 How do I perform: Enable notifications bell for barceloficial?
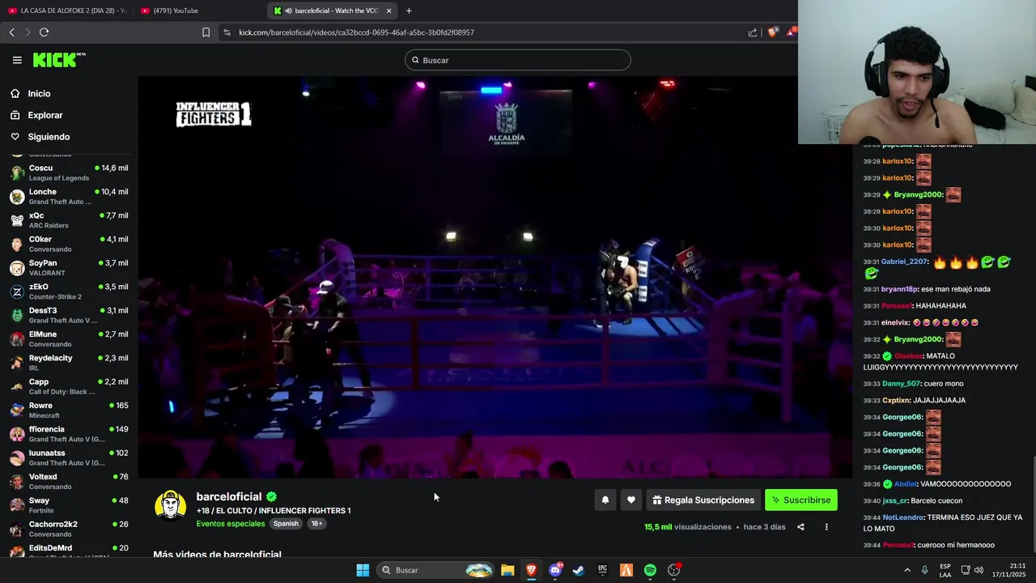tap(605, 500)
